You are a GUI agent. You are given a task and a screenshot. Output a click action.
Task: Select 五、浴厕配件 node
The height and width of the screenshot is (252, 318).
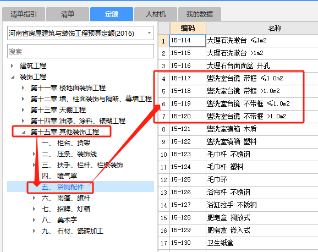63,187
